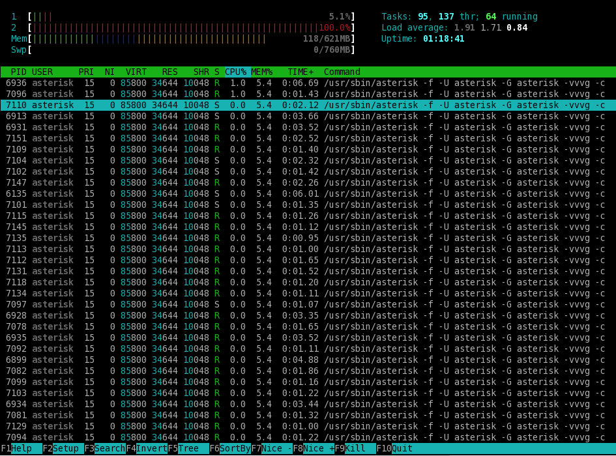Quit htop using F10 Quit
The image size is (616, 456).
click(x=402, y=449)
